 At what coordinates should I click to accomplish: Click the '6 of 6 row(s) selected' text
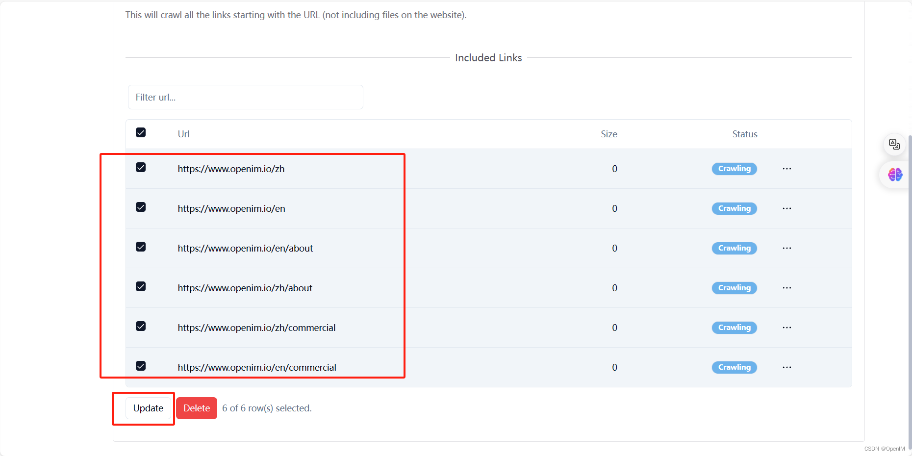click(267, 408)
